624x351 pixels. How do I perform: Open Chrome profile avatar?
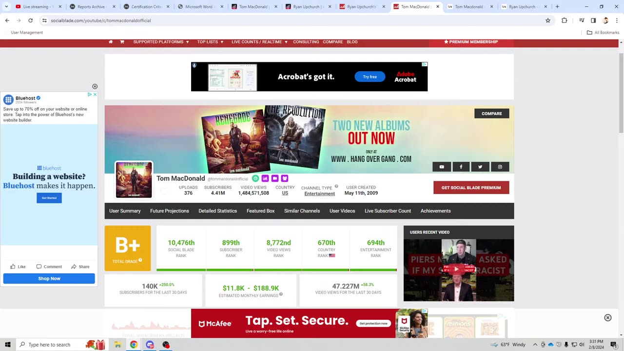click(605, 20)
